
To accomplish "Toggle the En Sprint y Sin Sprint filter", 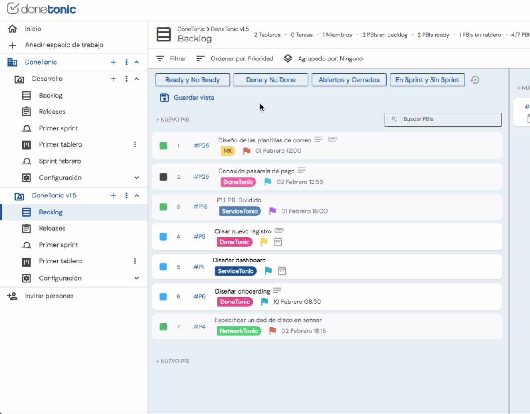I will pos(427,80).
